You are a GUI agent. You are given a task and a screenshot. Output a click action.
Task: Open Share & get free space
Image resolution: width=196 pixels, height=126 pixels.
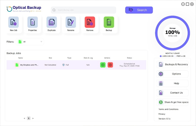click(172, 102)
